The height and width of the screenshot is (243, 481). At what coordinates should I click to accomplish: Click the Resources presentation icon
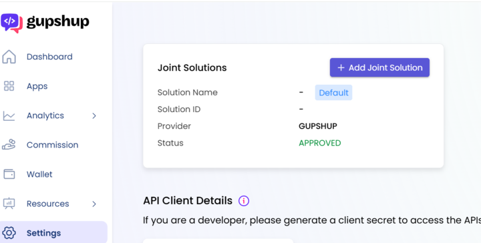[9, 204]
